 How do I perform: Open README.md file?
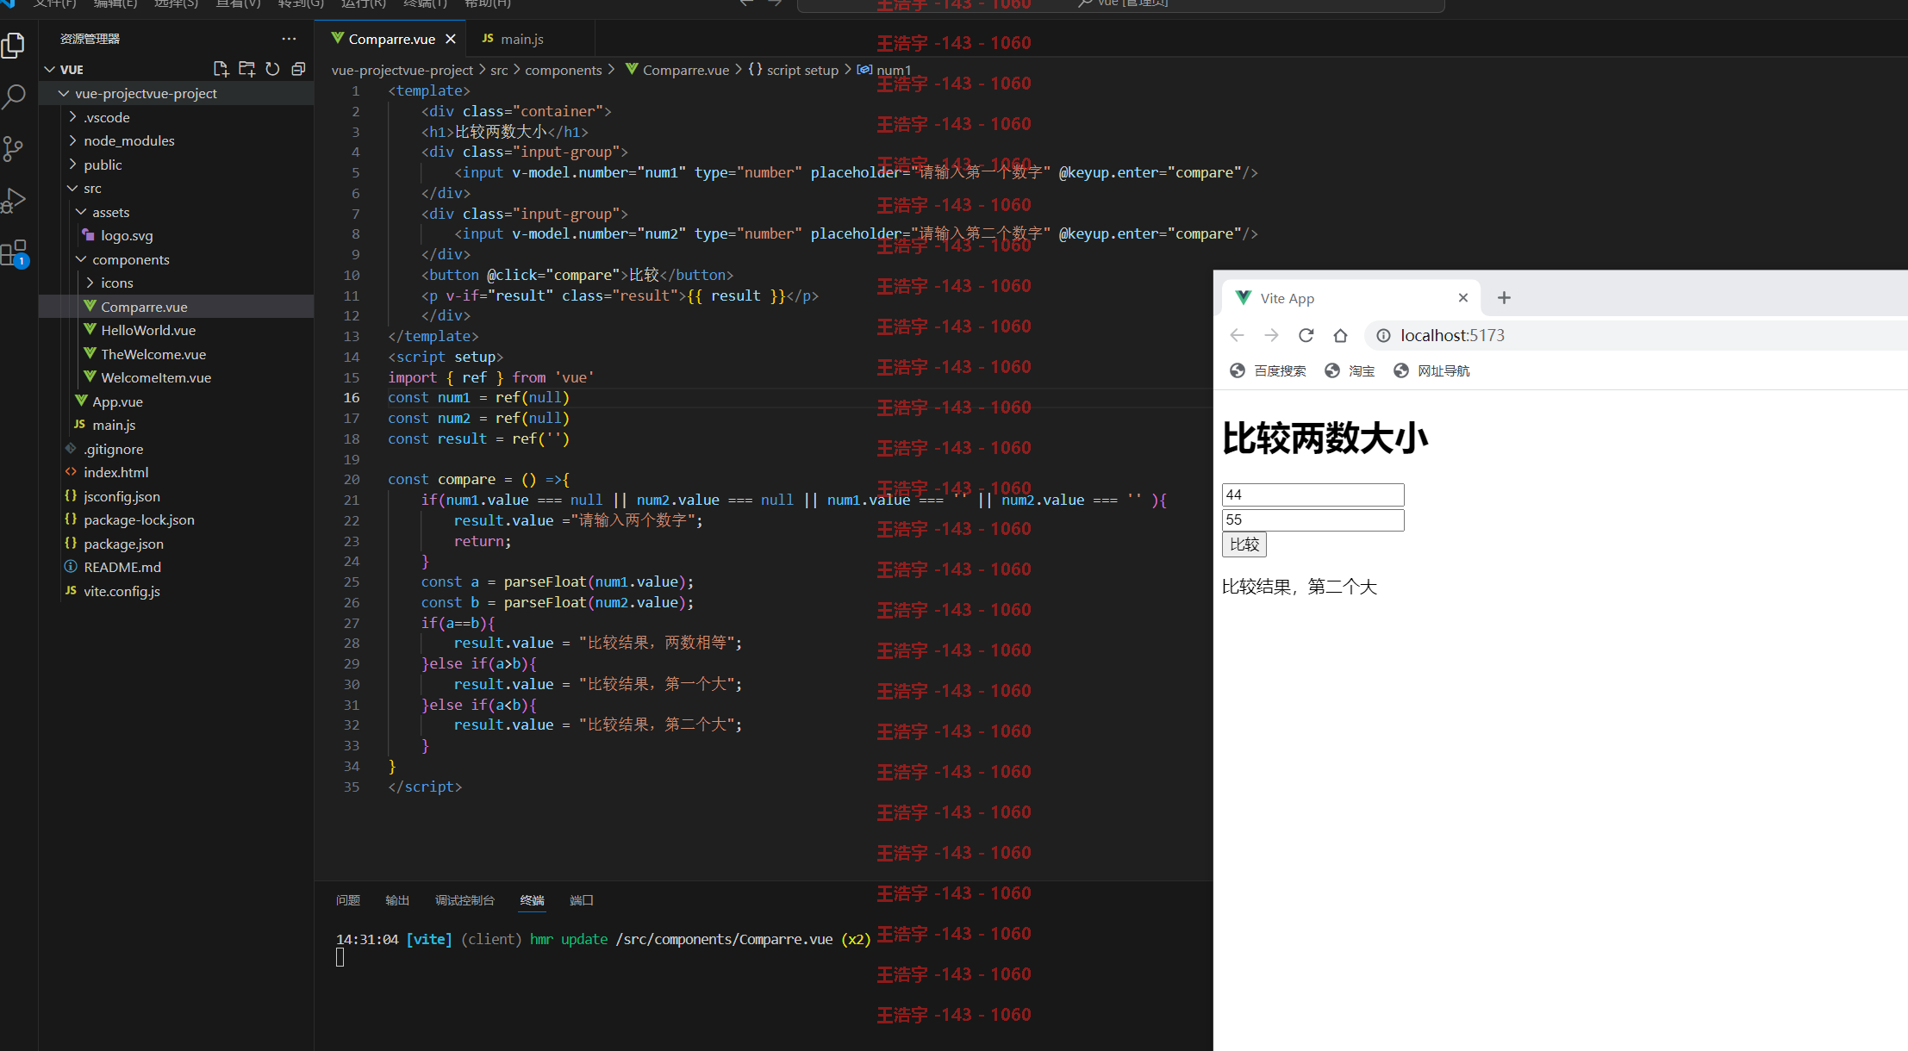[x=122, y=567]
